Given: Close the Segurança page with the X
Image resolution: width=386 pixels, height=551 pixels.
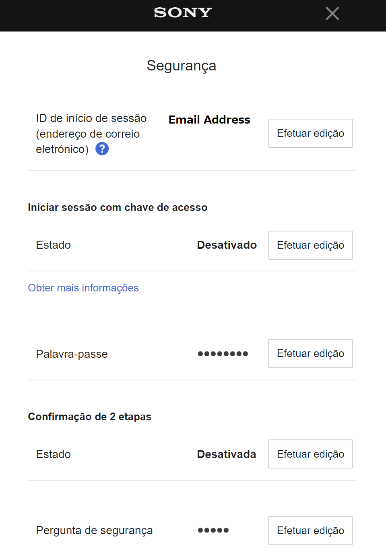Looking at the screenshot, I should point(332,14).
